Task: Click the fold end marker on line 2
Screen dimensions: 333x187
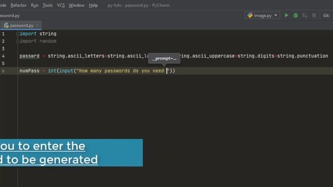Action: [18, 42]
